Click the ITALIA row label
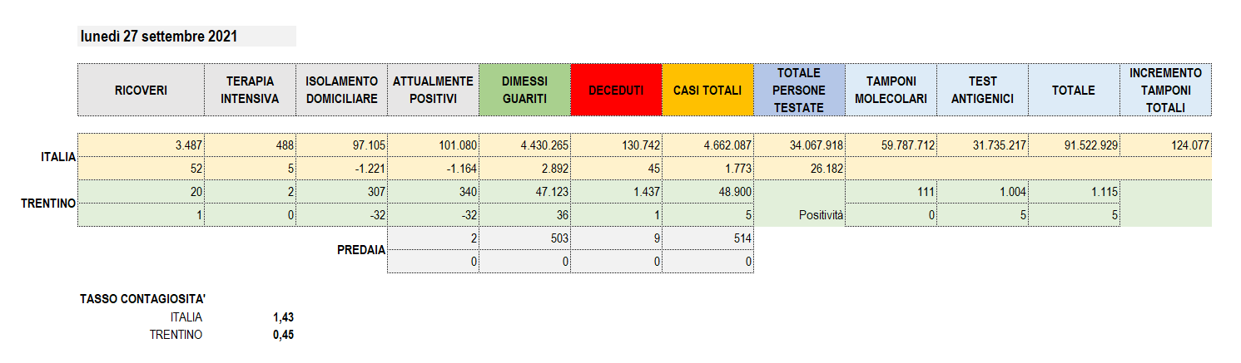 58,156
